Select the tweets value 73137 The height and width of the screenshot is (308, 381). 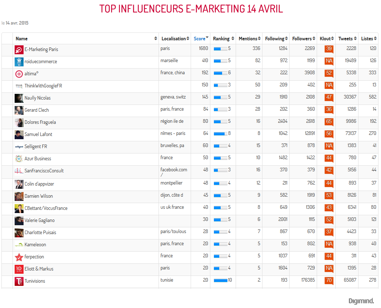pos(351,133)
